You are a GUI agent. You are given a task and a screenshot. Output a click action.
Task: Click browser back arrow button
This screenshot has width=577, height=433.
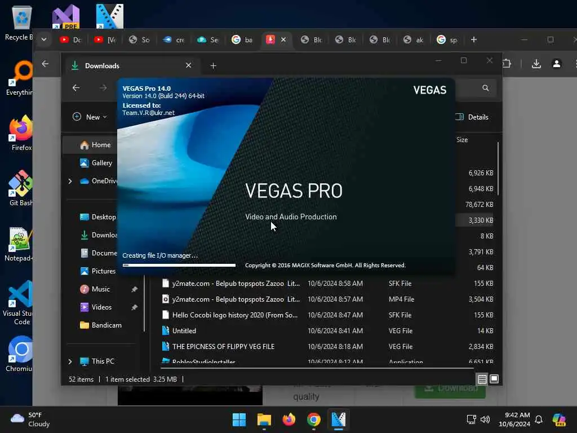[45, 64]
